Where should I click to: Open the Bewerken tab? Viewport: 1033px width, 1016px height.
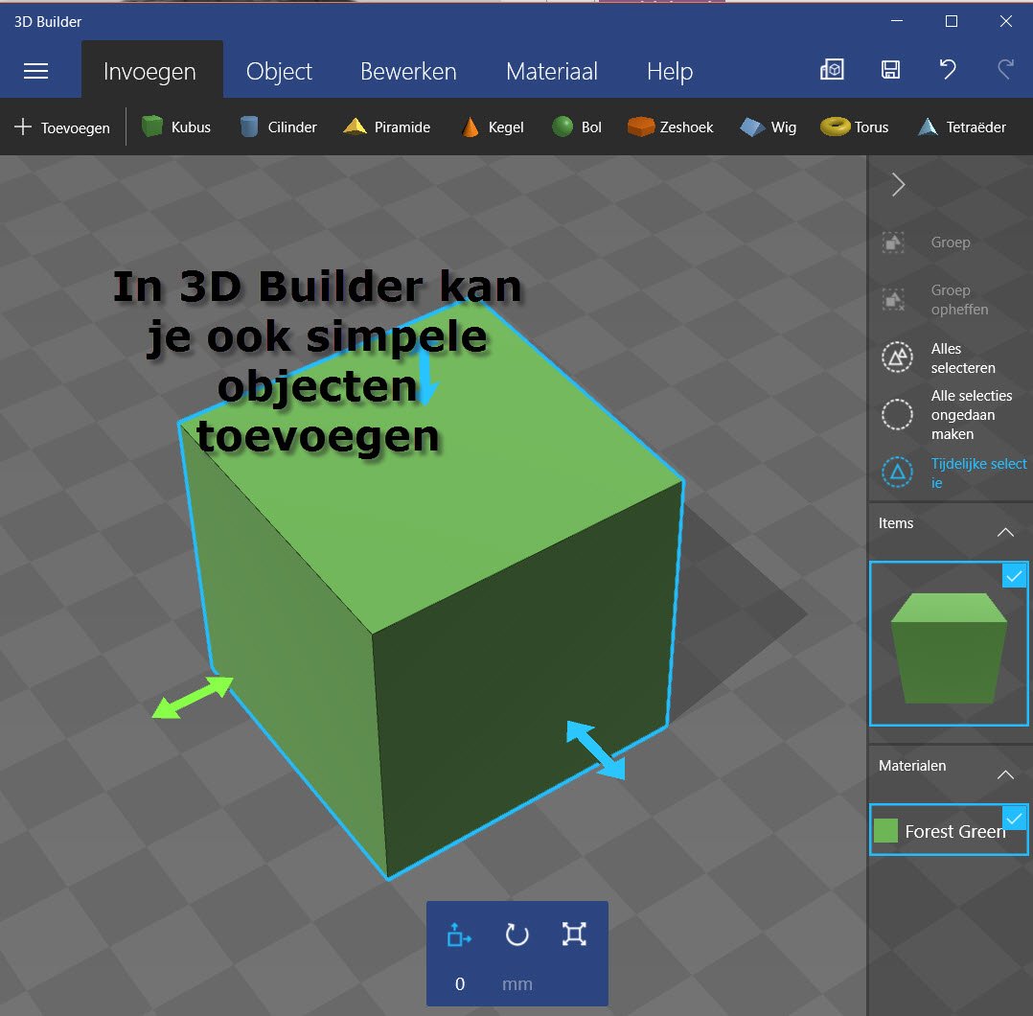coord(408,71)
